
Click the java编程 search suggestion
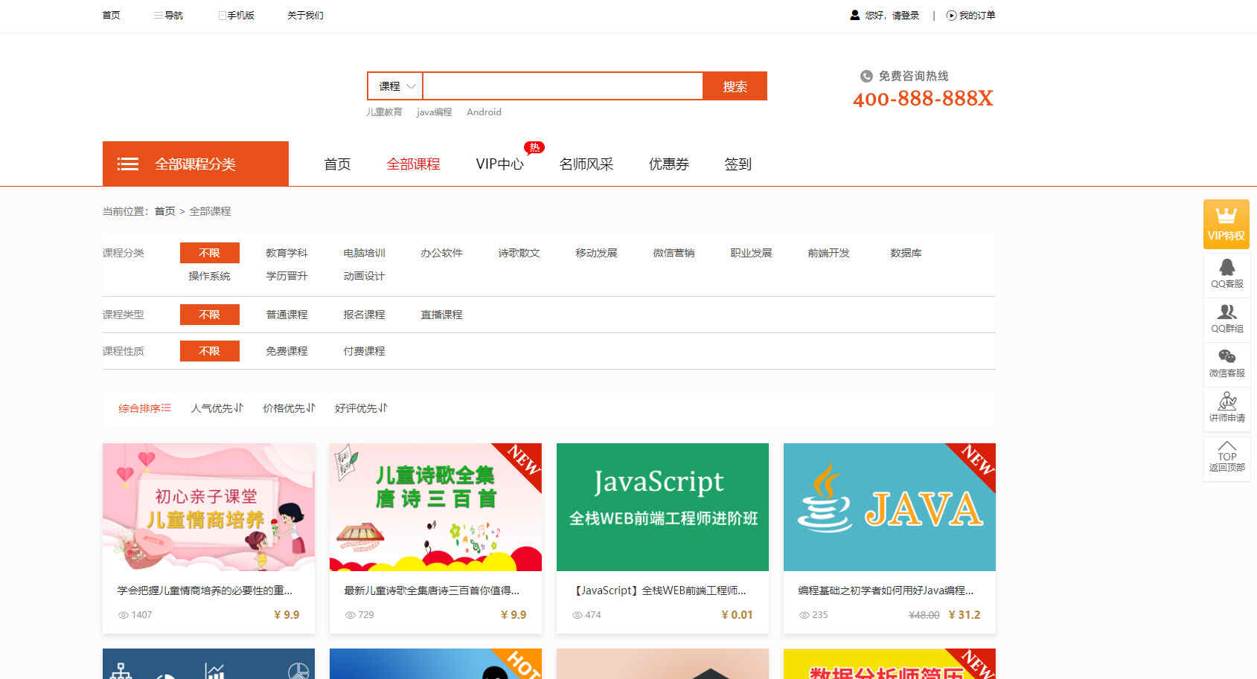coord(434,112)
